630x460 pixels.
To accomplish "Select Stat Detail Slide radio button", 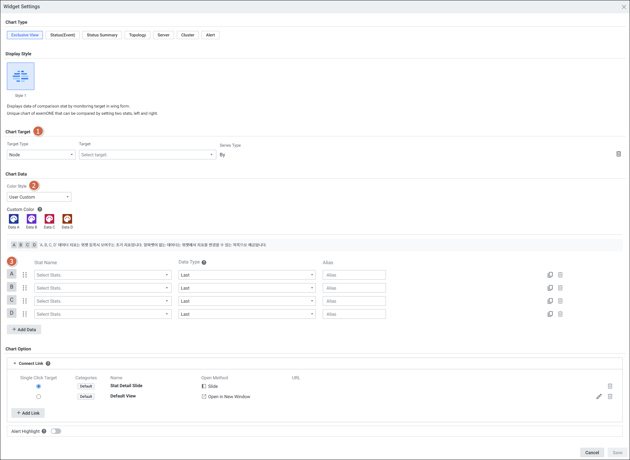I will [x=38, y=386].
